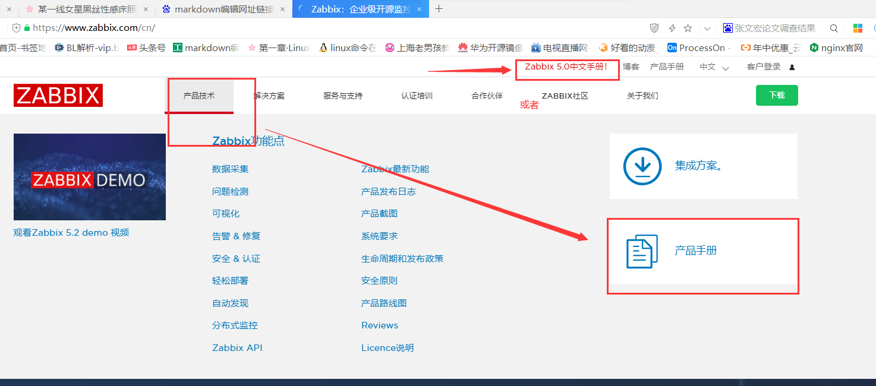Open the Licence说明 link
876x386 pixels.
click(387, 348)
